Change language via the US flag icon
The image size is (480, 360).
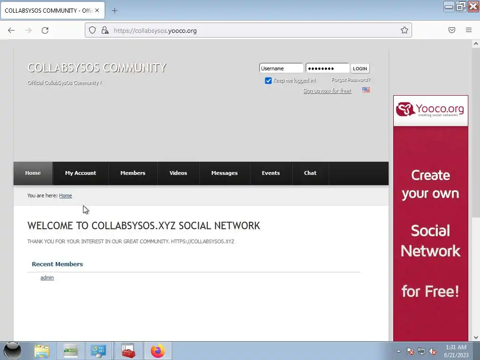point(366,90)
